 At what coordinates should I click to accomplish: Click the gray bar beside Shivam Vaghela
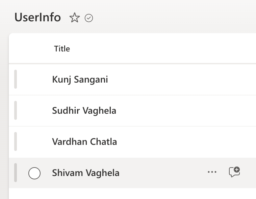tap(16, 173)
